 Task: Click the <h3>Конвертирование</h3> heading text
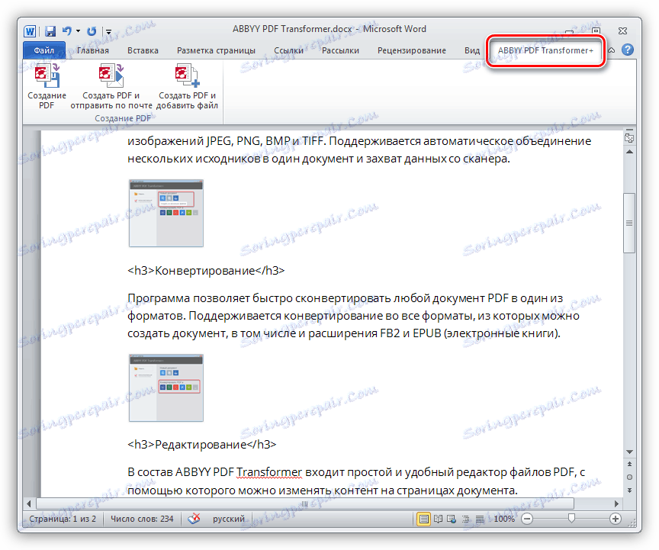pyautogui.click(x=206, y=270)
